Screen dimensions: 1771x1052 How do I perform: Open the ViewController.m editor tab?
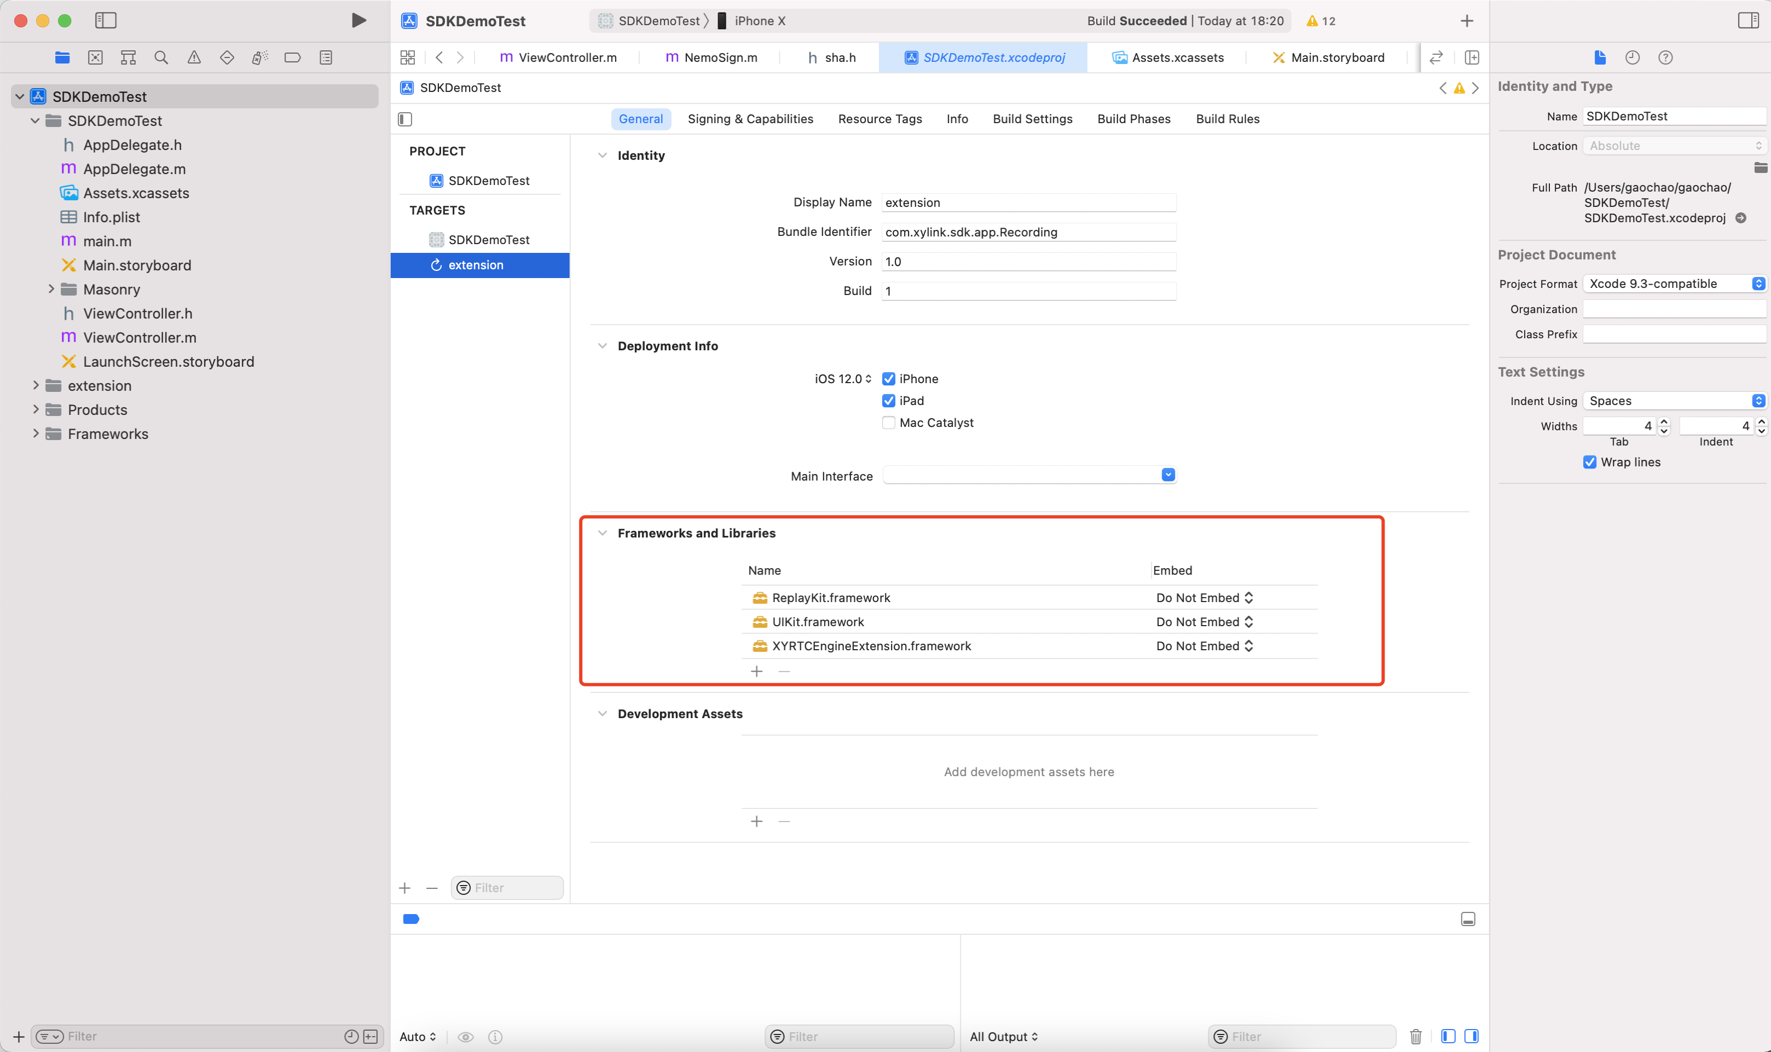558,57
